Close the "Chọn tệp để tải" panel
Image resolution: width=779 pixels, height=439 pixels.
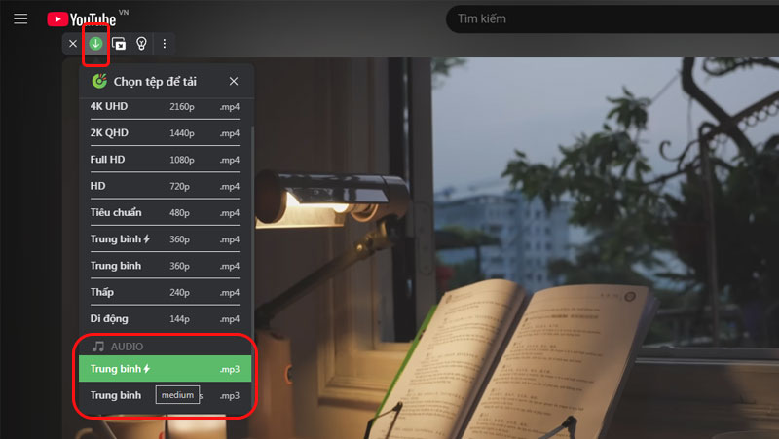[x=234, y=81]
